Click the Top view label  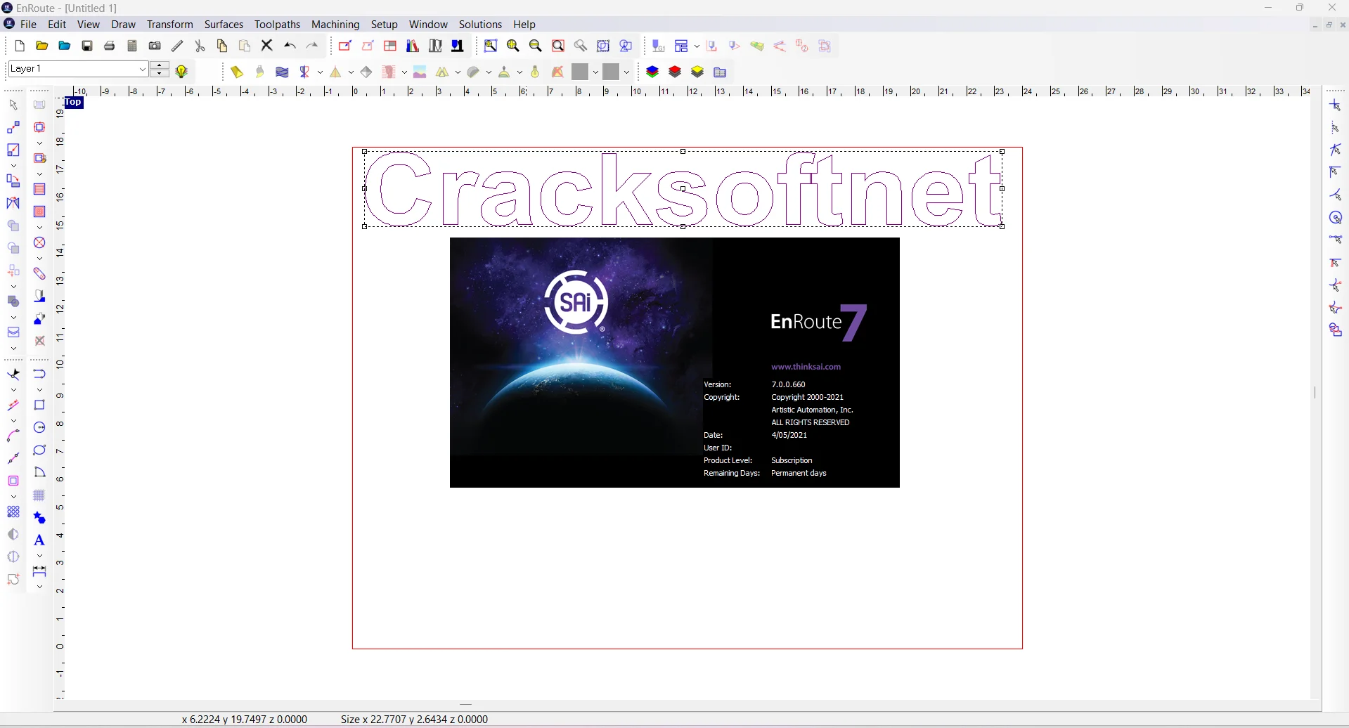click(74, 103)
